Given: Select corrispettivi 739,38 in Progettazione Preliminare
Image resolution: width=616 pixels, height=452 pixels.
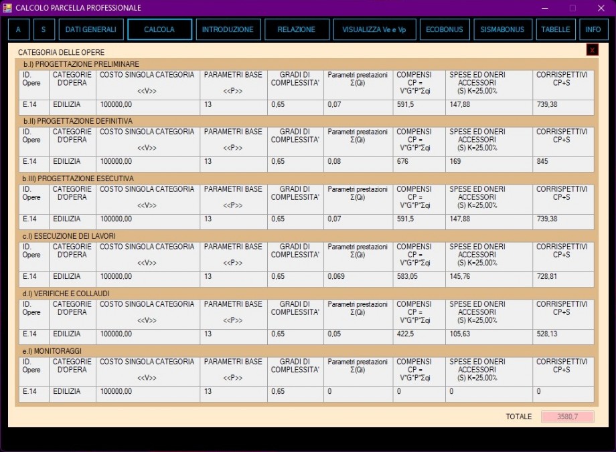Looking at the screenshot, I should pyautogui.click(x=563, y=108).
